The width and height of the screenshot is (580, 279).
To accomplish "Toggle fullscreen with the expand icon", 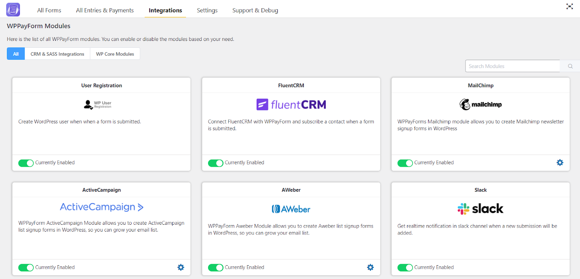I will pyautogui.click(x=569, y=7).
